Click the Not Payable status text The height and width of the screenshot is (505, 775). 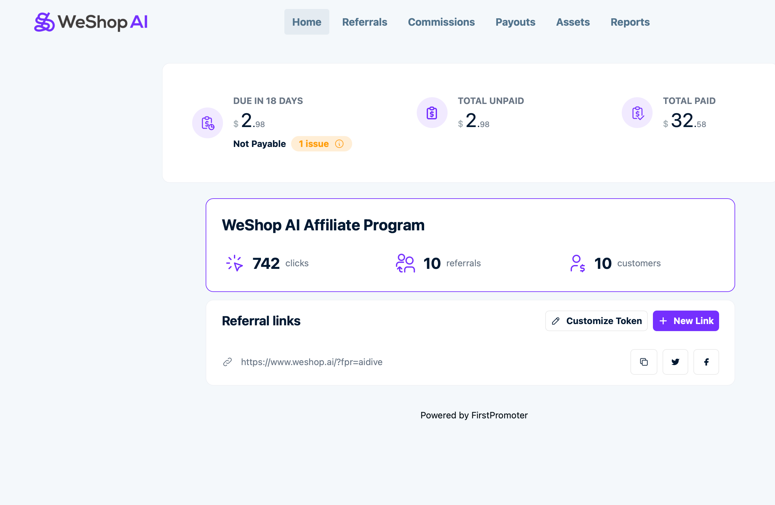pyautogui.click(x=260, y=144)
